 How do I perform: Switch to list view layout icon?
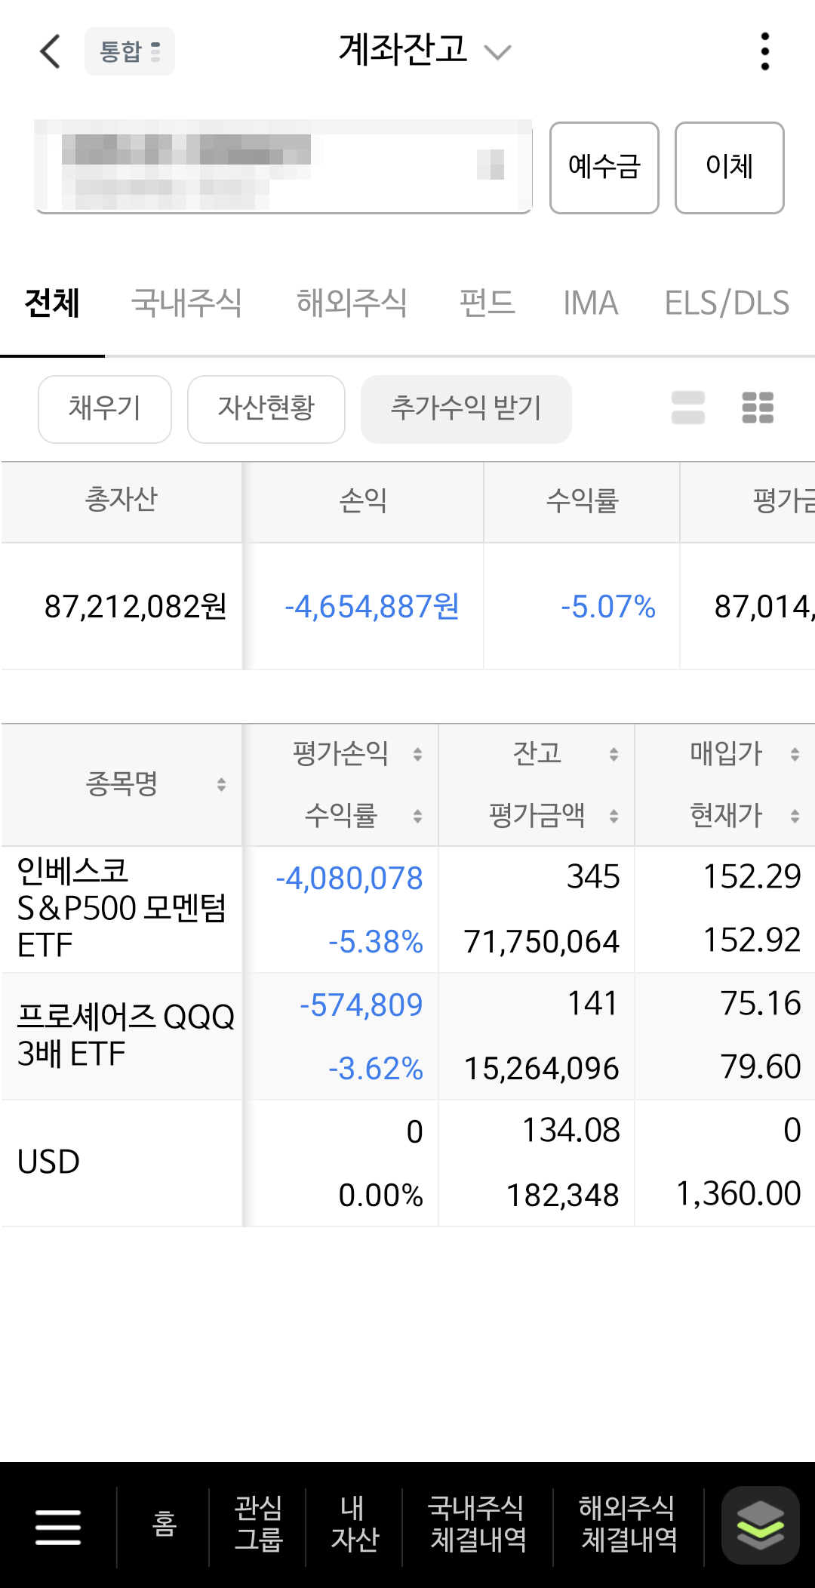click(x=688, y=408)
